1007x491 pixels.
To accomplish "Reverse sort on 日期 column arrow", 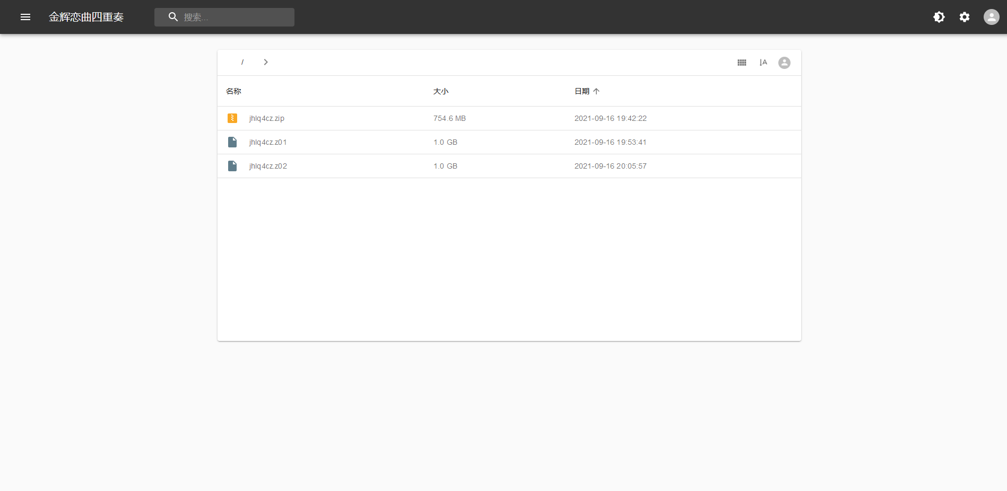I will pos(596,91).
